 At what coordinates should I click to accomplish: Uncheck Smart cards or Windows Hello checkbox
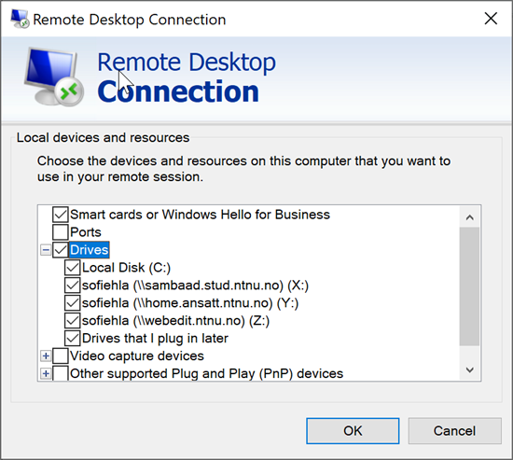pyautogui.click(x=61, y=215)
